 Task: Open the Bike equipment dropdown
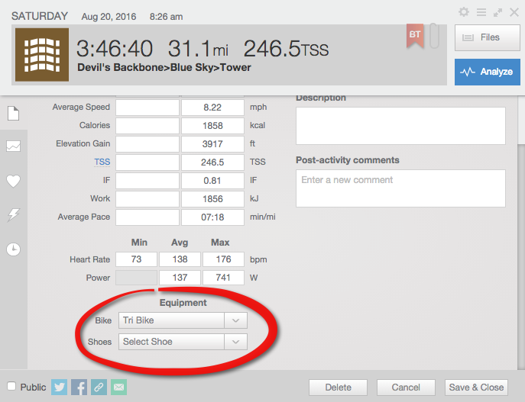[x=183, y=320]
